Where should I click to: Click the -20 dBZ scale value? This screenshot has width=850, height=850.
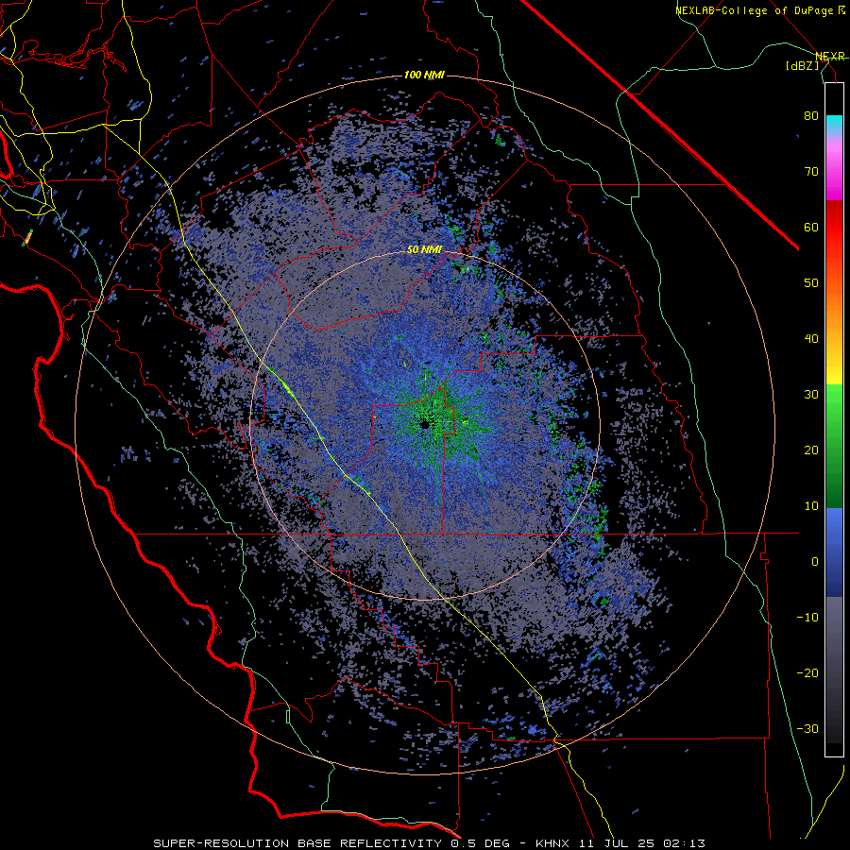(807, 673)
